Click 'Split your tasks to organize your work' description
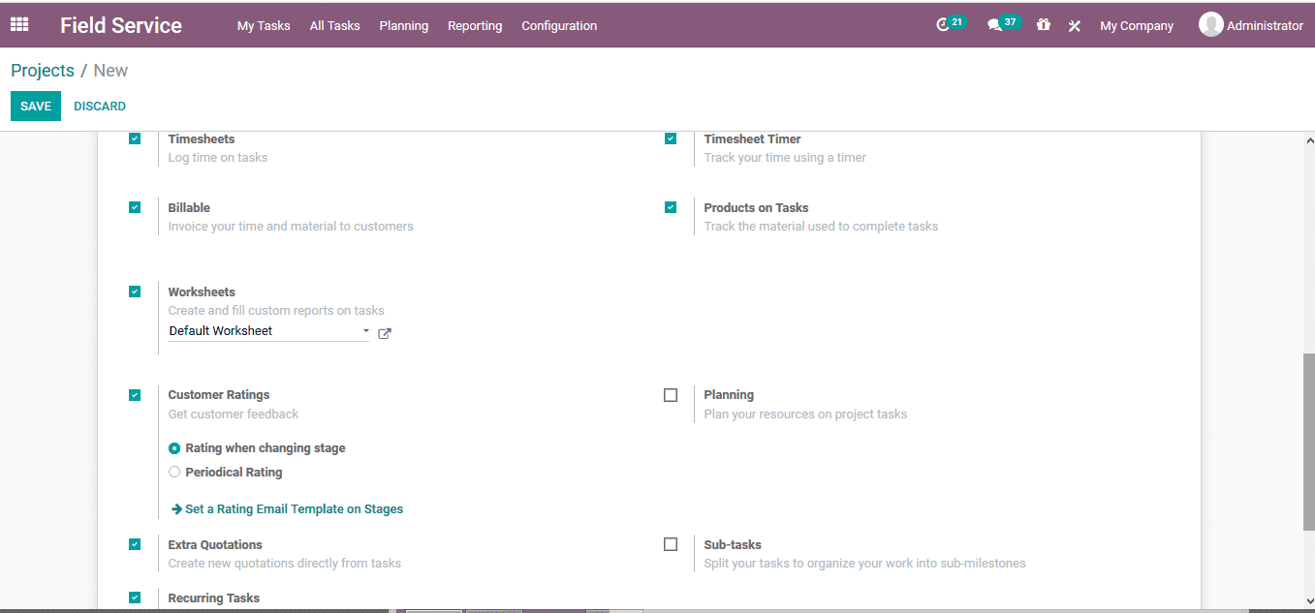The height and width of the screenshot is (613, 1315). tap(864, 564)
